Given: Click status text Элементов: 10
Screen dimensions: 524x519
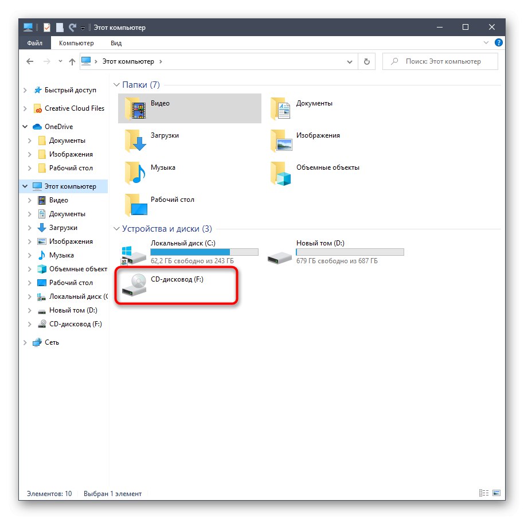Looking at the screenshot, I should pyautogui.click(x=49, y=493).
